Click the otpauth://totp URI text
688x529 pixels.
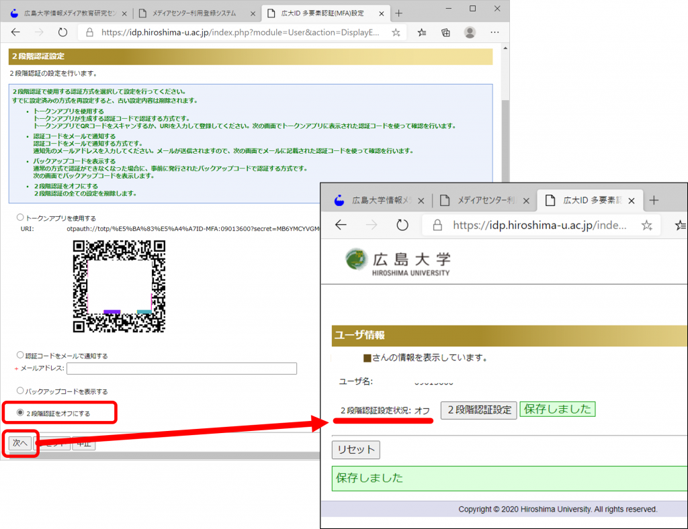click(193, 229)
